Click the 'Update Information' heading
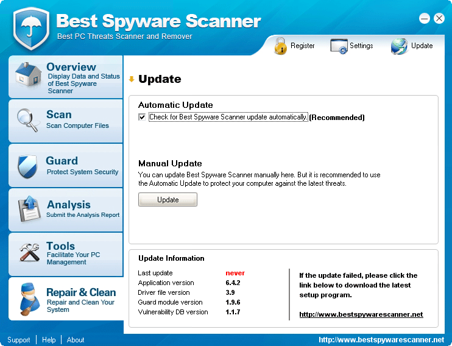This screenshot has width=452, height=346. pos(171,258)
